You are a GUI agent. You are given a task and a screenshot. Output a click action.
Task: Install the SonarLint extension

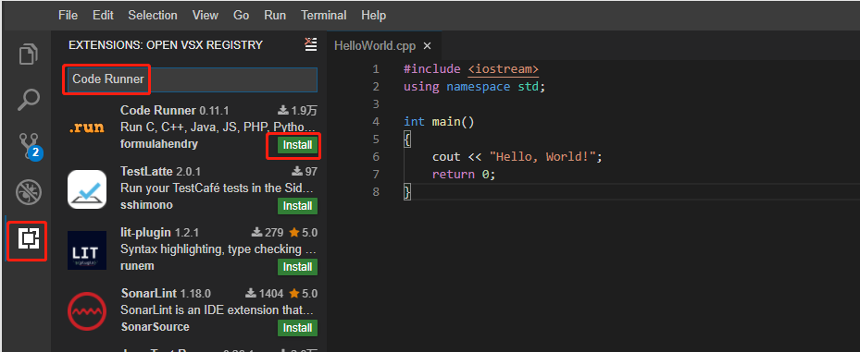[x=298, y=328]
